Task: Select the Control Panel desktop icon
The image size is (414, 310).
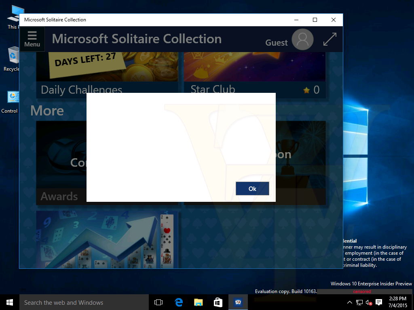Action: click(x=10, y=102)
